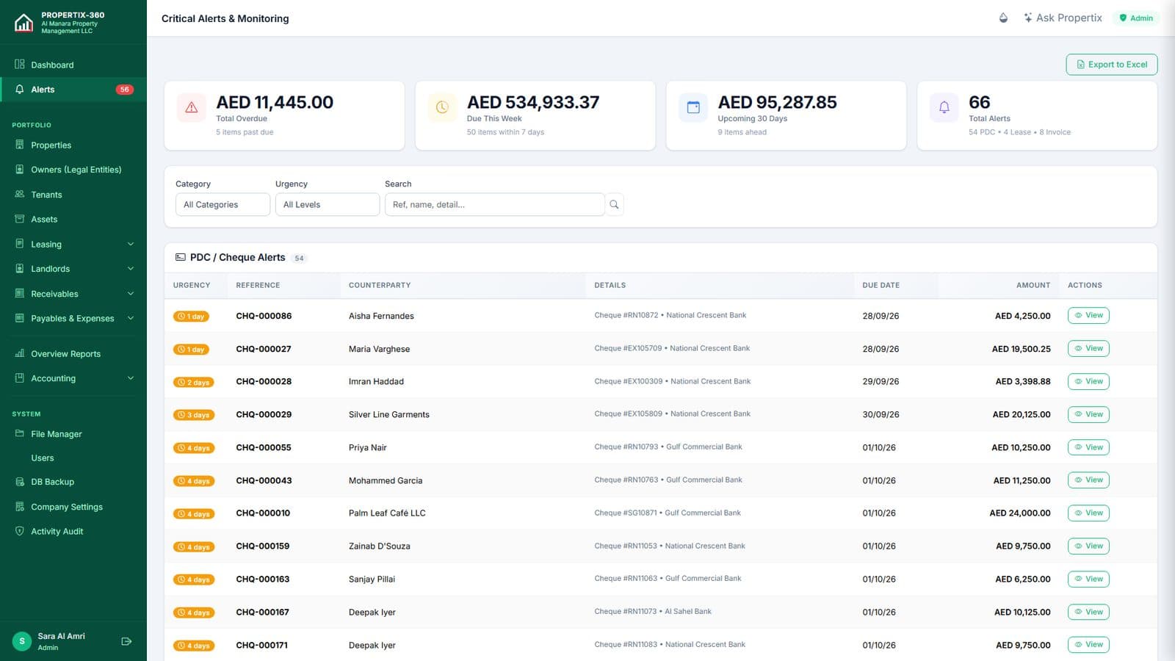1175x661 pixels.
Task: Click the PDC / Cheque Alerts card icon
Action: click(181, 257)
